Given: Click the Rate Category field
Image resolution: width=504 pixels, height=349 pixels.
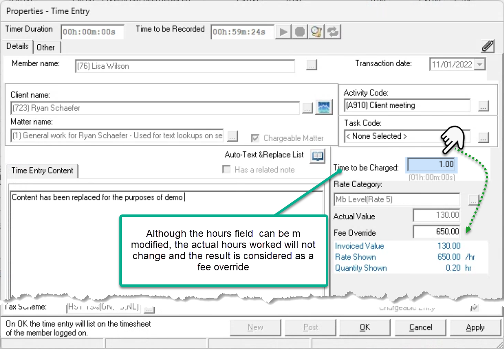Looking at the screenshot, I should pos(397,200).
